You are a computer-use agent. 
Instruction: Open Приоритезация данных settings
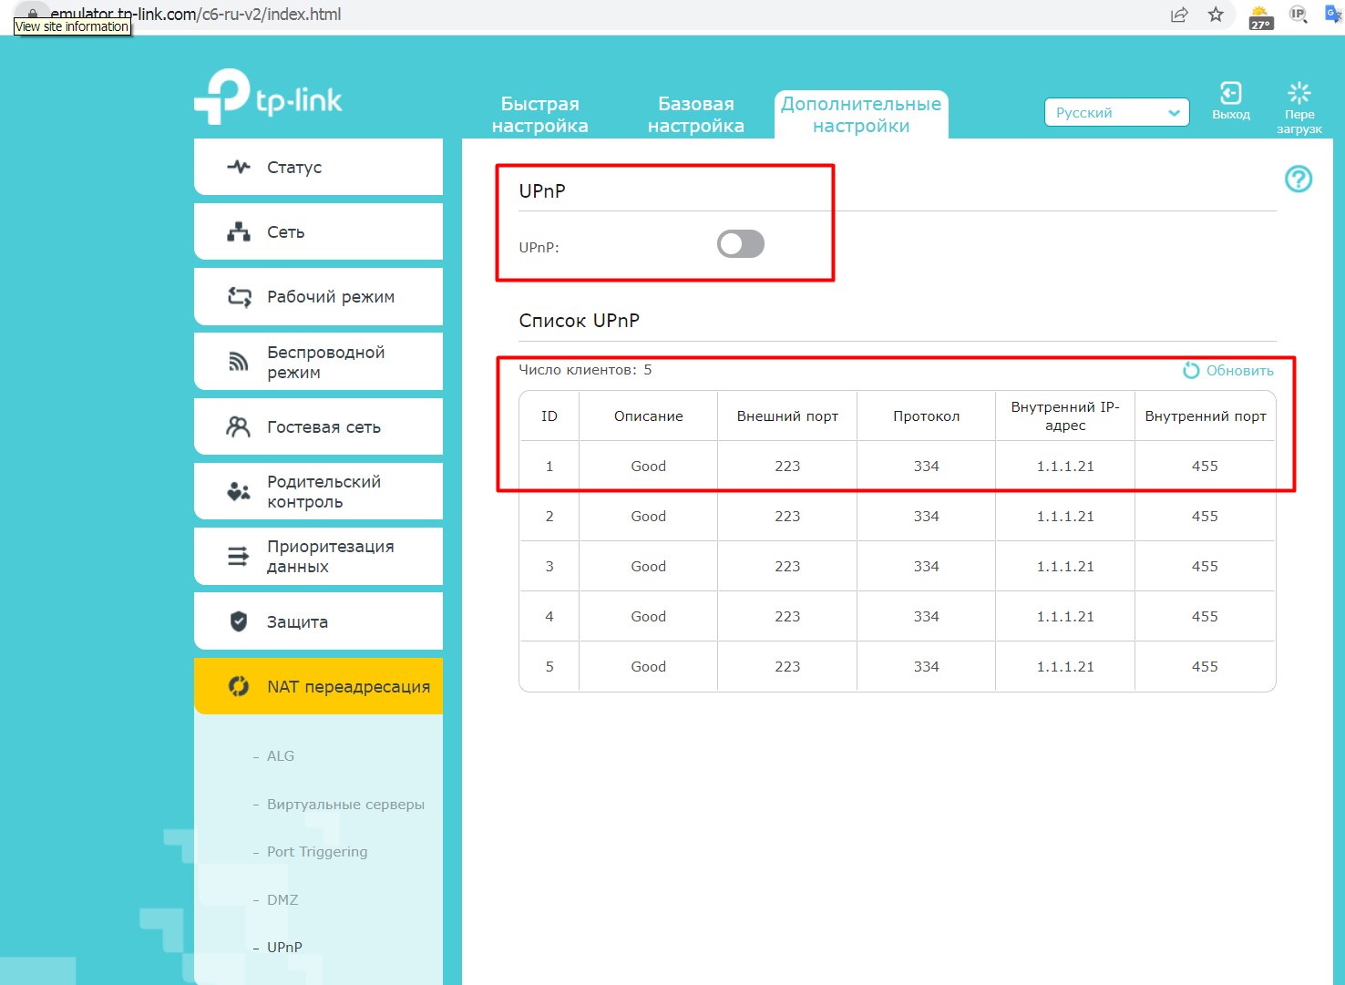pos(318,556)
